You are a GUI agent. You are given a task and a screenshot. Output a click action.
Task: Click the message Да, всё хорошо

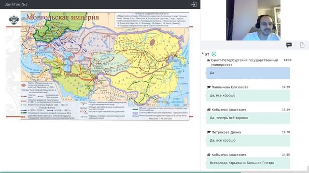[248, 141]
